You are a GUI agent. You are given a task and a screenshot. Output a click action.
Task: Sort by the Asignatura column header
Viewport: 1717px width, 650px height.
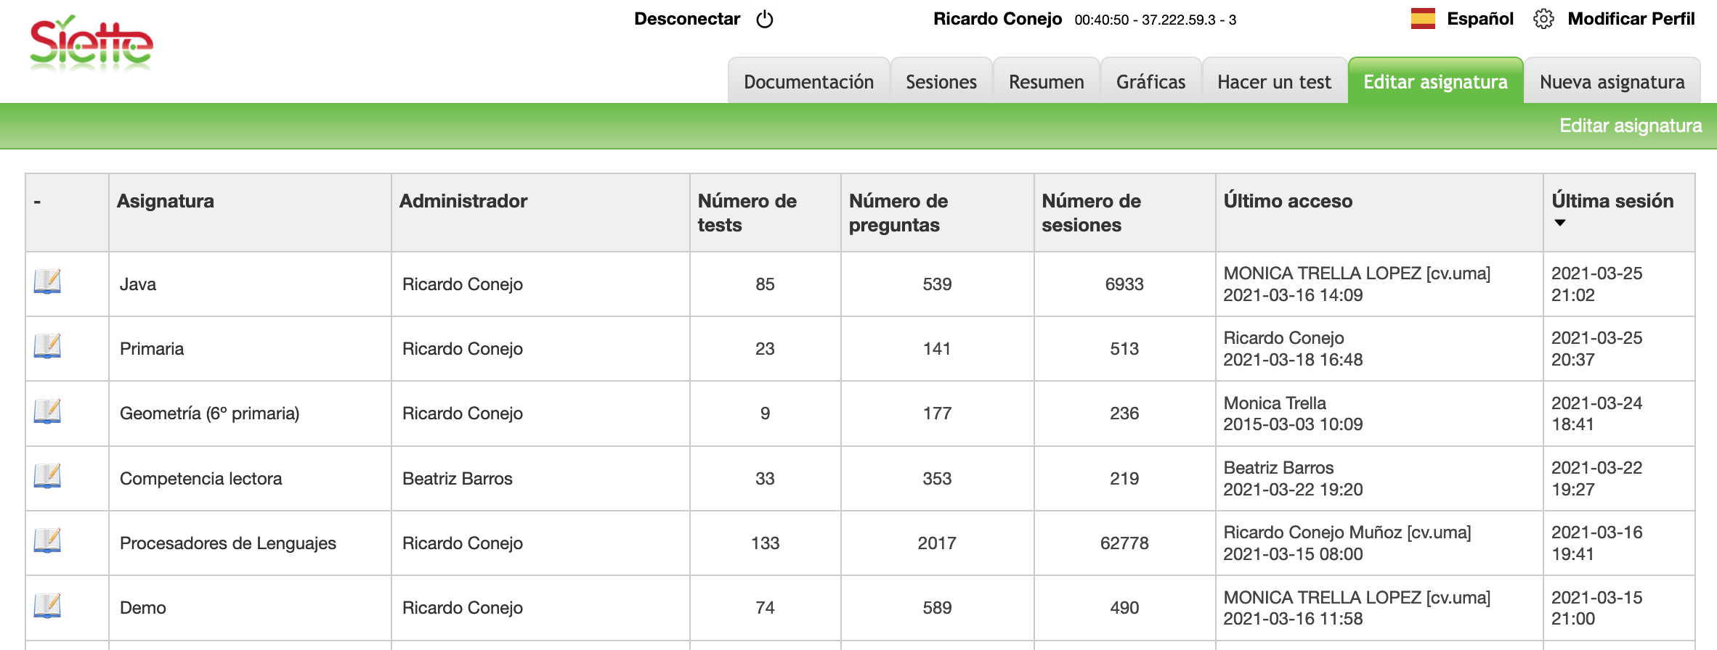coord(166,201)
